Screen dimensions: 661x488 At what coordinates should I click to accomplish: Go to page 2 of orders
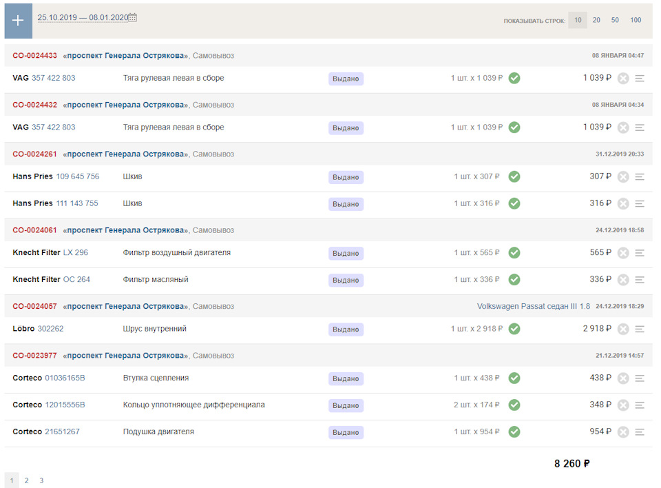(x=26, y=480)
